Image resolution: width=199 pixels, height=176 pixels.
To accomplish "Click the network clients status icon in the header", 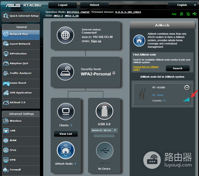I will click(188, 14).
